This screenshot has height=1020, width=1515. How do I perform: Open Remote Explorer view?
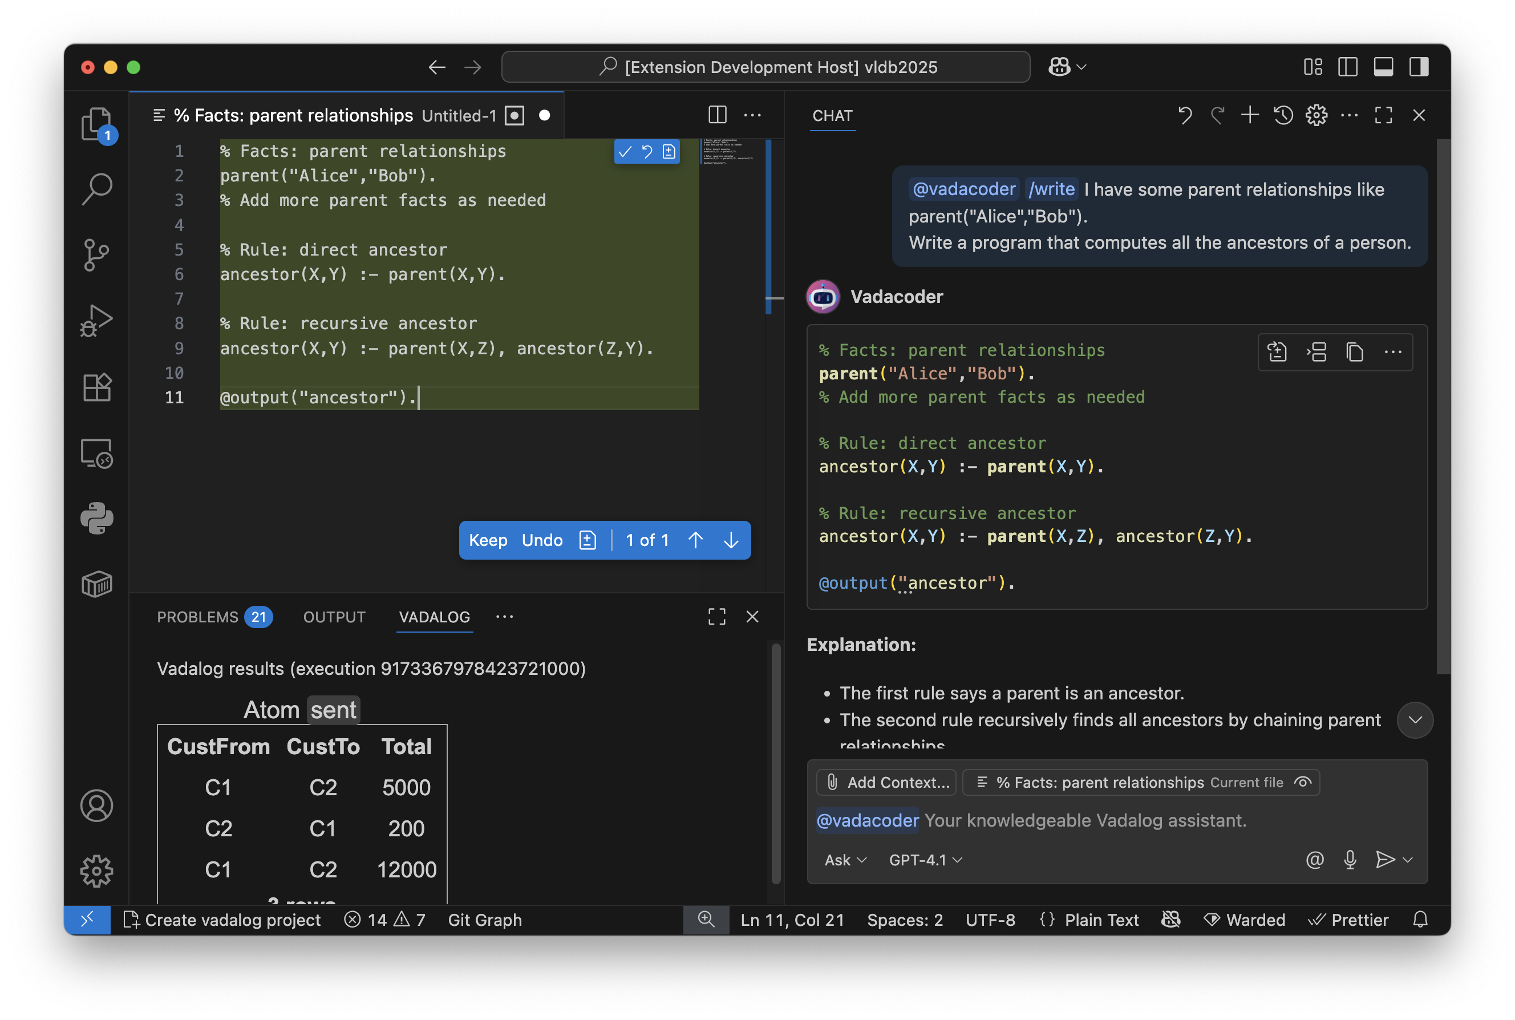(x=96, y=453)
